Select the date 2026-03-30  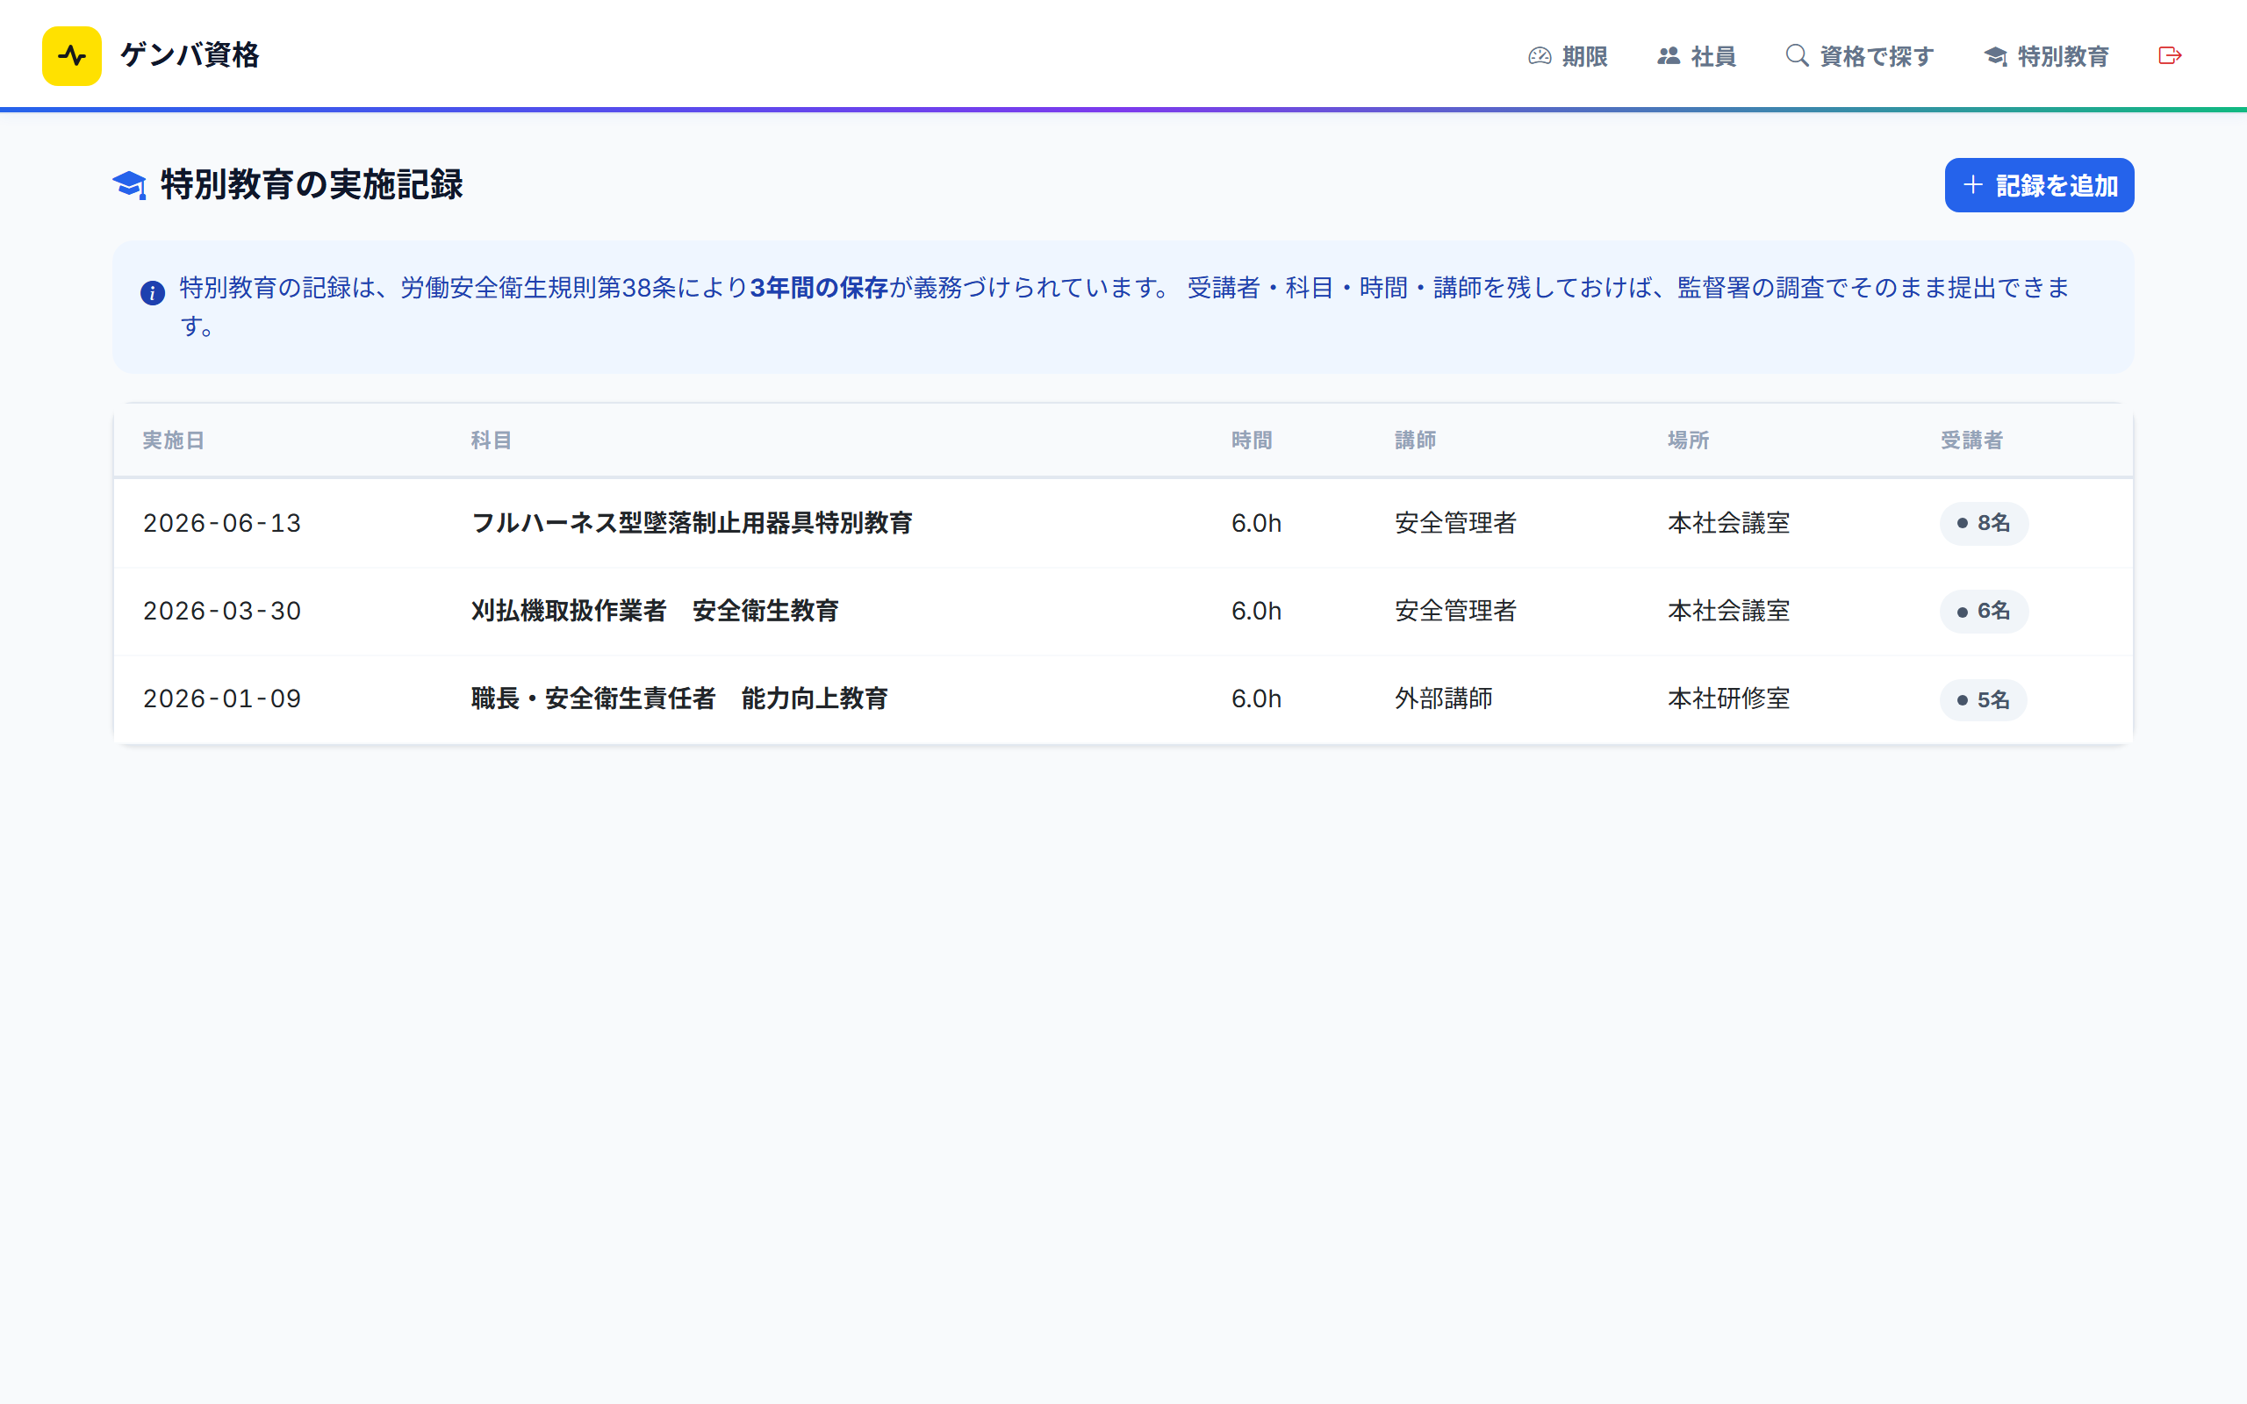click(x=222, y=611)
